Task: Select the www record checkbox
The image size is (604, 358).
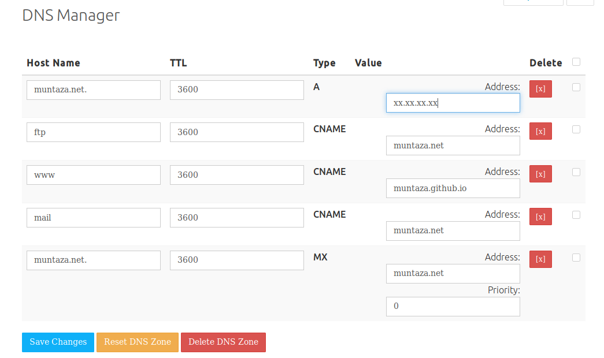Action: tap(576, 172)
